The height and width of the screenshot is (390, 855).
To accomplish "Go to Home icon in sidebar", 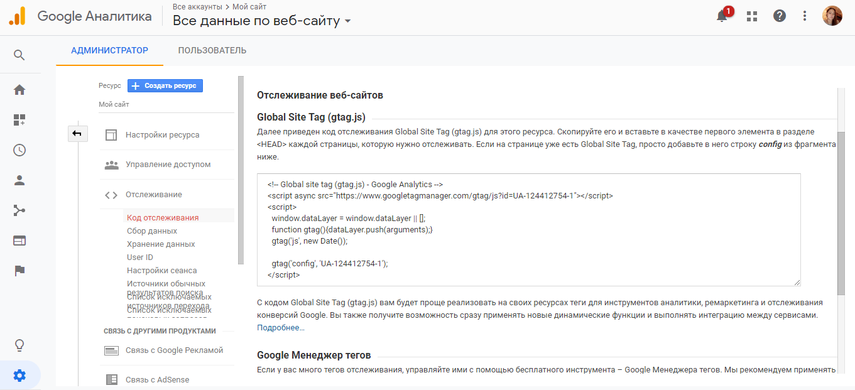I will (x=19, y=90).
